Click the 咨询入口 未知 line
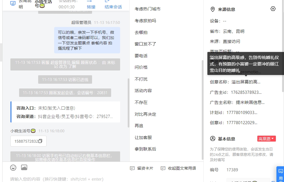 [46, 108]
